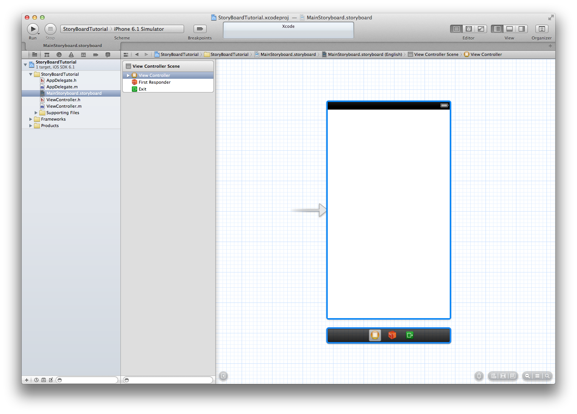This screenshot has width=577, height=414.
Task: Toggle the Breakpoints button
Action: coord(200,29)
